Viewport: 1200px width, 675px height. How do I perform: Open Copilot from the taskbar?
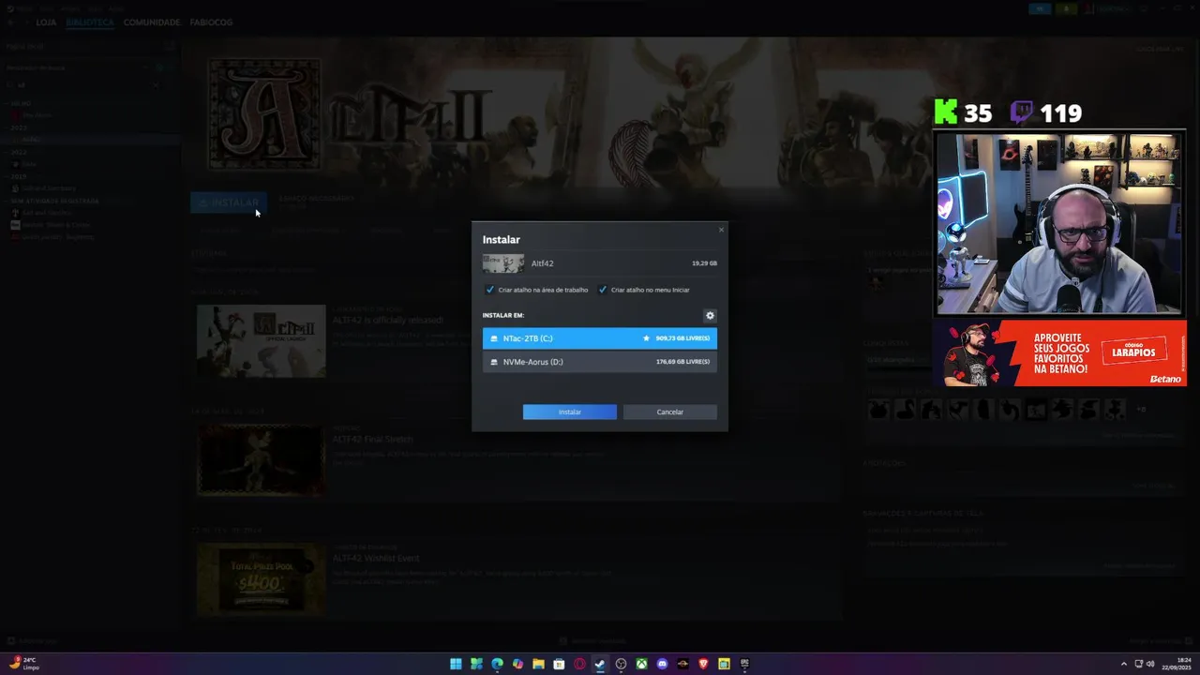coord(517,664)
